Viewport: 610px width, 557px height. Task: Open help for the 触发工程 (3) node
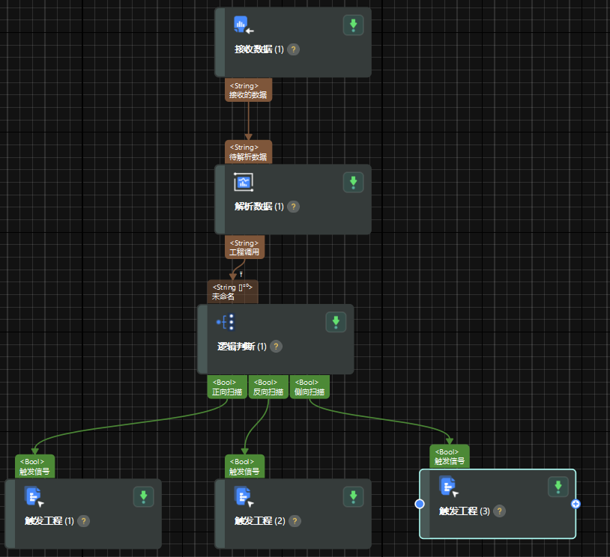pos(499,511)
